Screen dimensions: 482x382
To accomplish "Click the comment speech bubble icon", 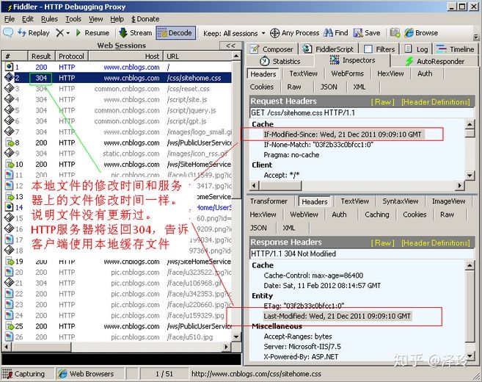I will point(8,32).
